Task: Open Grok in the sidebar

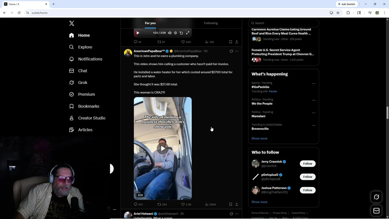Action: pos(78,82)
